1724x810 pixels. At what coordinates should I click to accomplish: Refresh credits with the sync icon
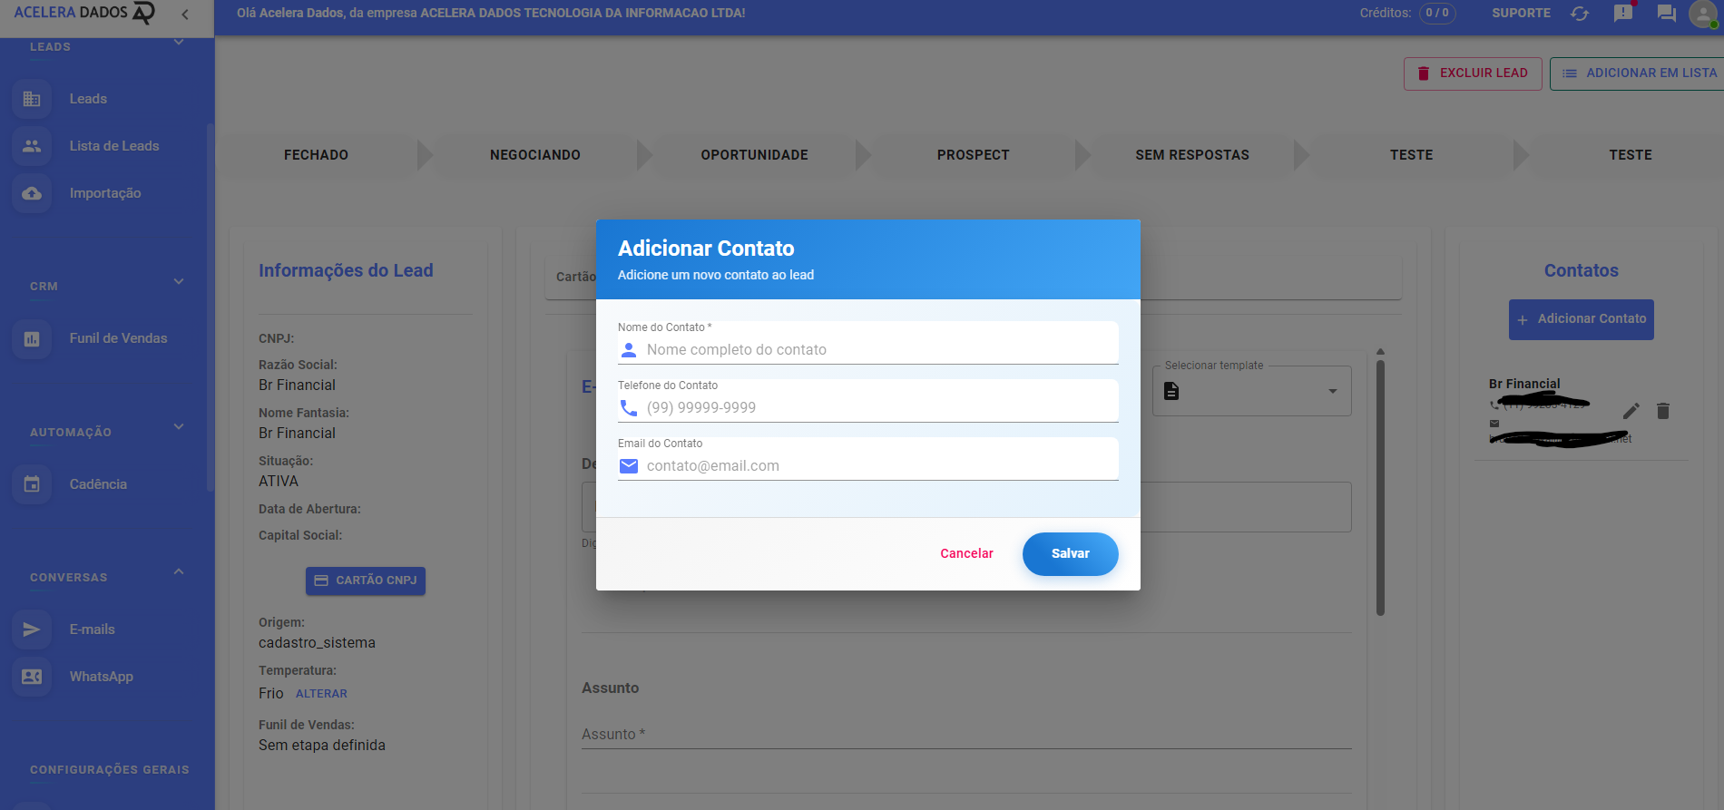pos(1580,14)
